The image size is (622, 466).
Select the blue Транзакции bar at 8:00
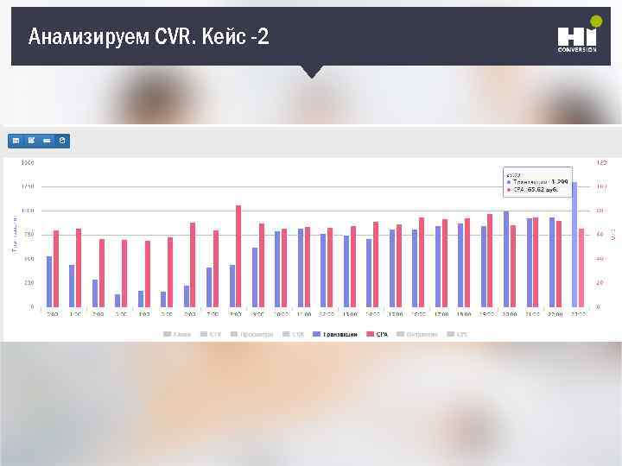click(232, 286)
